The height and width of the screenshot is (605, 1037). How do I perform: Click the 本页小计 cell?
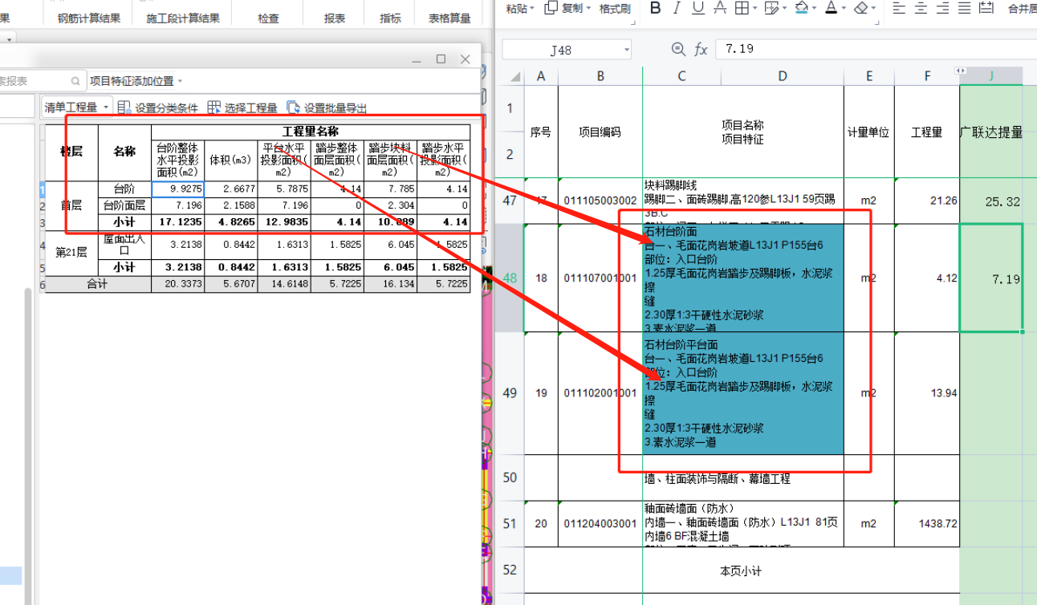(x=742, y=571)
